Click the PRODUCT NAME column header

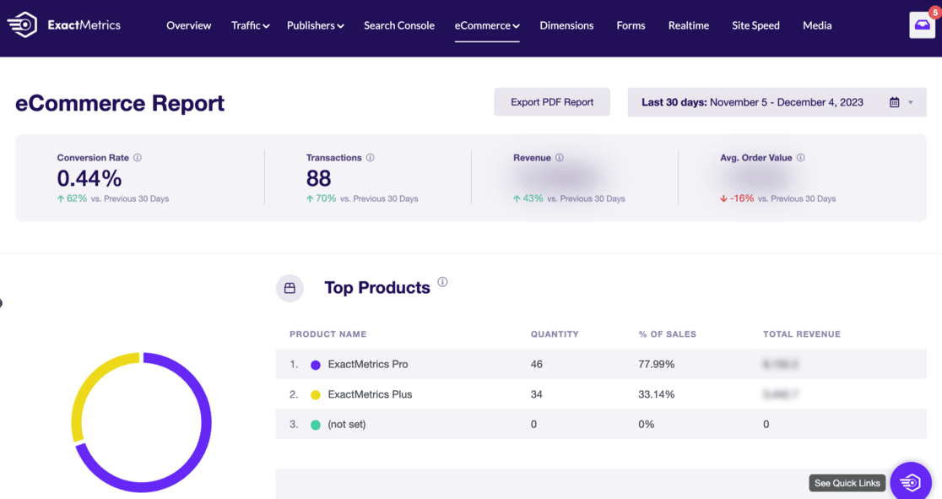point(328,334)
